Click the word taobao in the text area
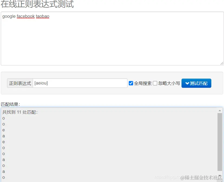Viewport: 224px width, 182px height. pyautogui.click(x=42, y=16)
